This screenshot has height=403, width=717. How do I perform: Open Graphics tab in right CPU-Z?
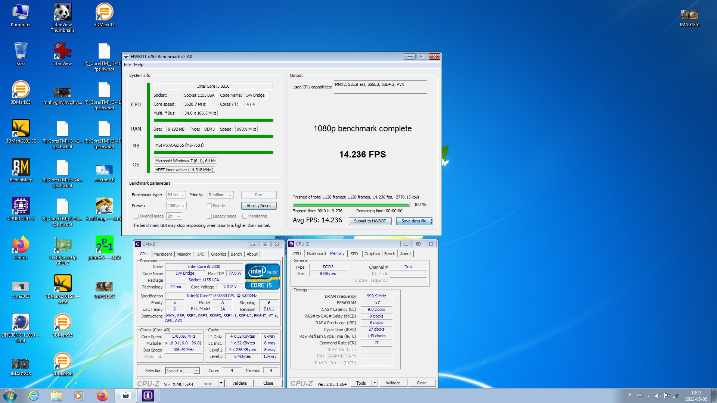[x=372, y=254]
